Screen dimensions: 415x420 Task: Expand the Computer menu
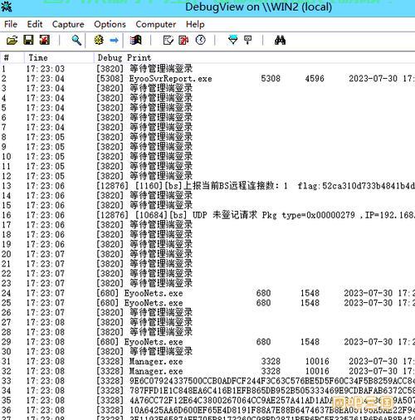click(156, 24)
